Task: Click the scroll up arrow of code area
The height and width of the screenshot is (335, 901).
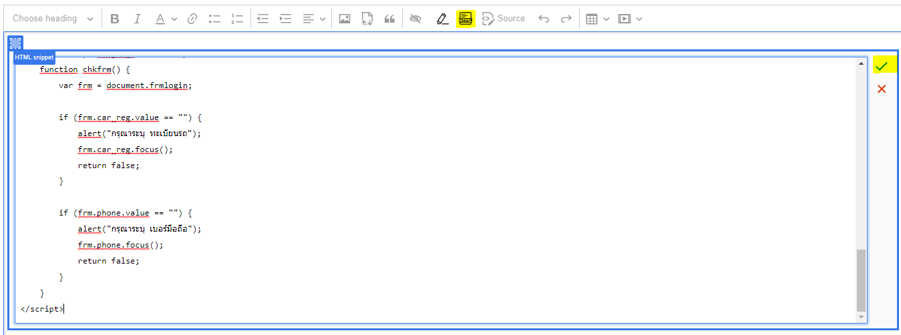Action: point(861,63)
